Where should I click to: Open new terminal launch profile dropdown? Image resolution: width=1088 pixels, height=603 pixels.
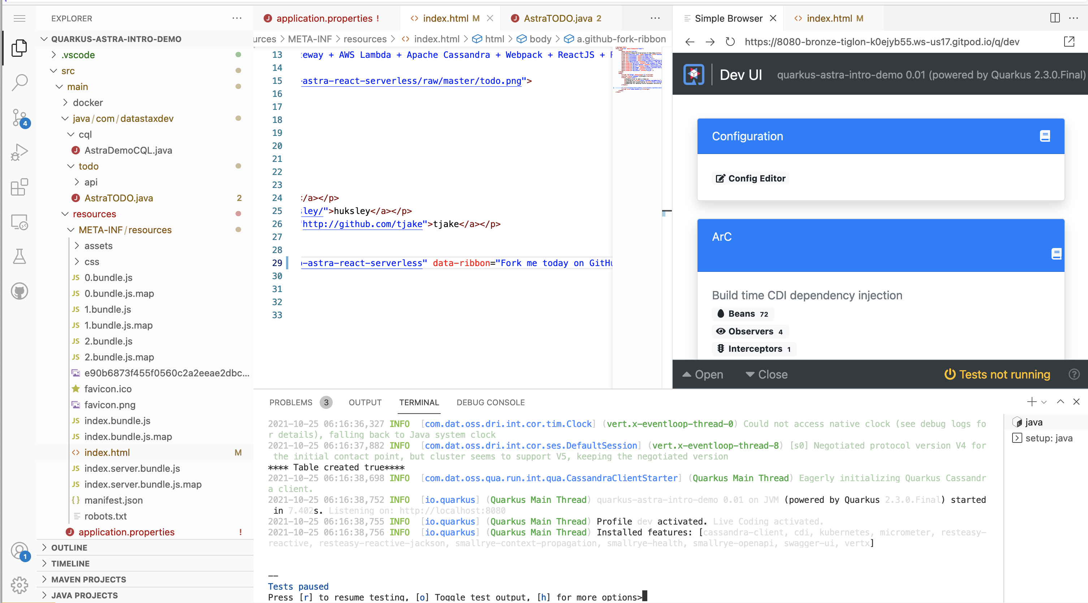pos(1045,402)
